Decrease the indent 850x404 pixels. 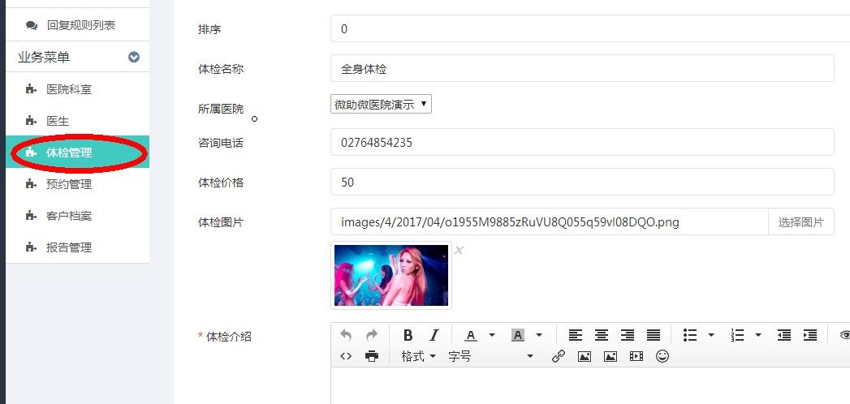[x=784, y=336]
